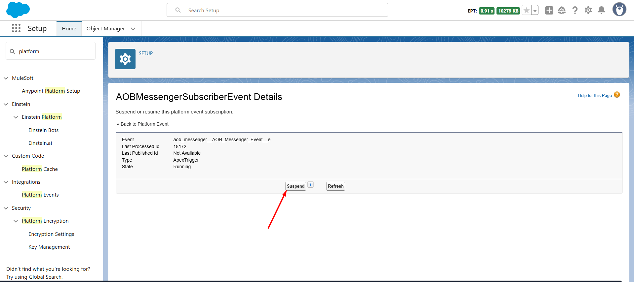
Task: Open Platform Events in the sidebar
Action: coord(40,195)
